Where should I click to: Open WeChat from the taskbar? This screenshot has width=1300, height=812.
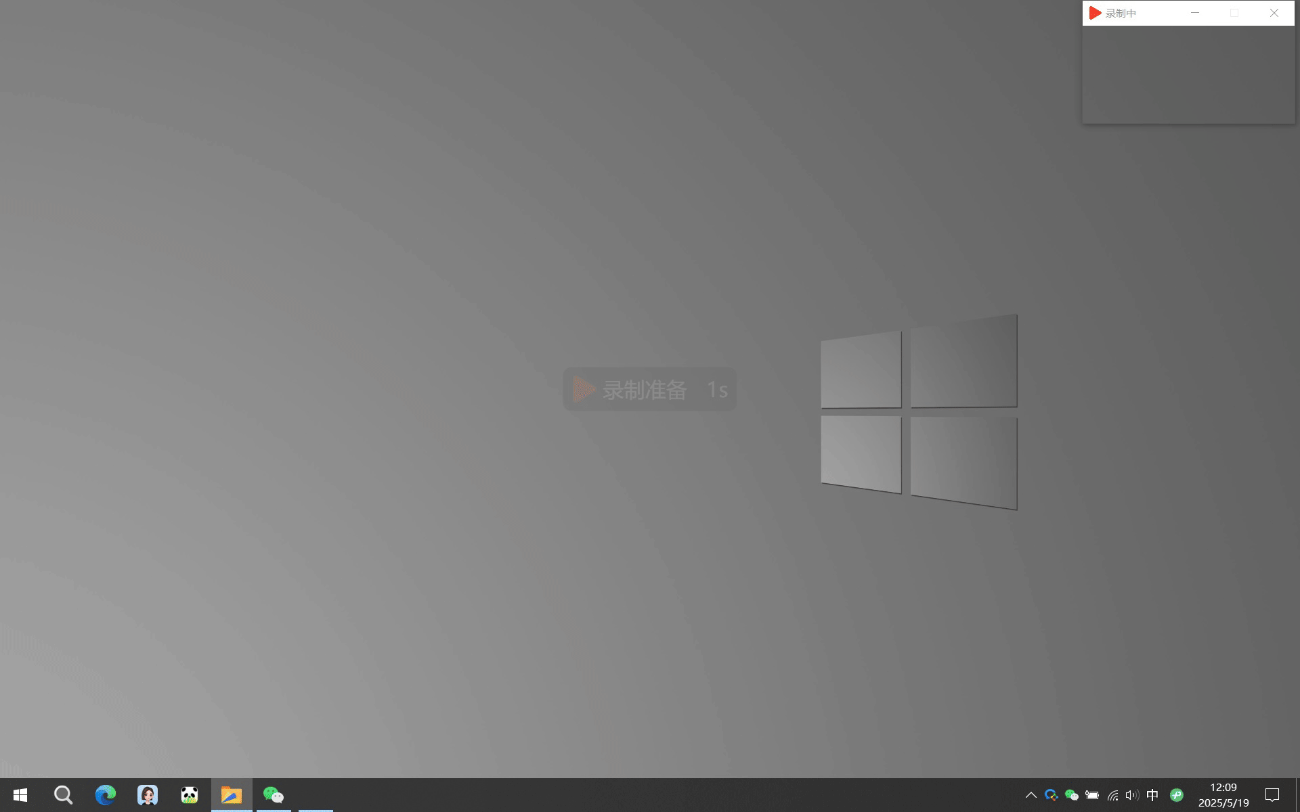click(x=274, y=795)
